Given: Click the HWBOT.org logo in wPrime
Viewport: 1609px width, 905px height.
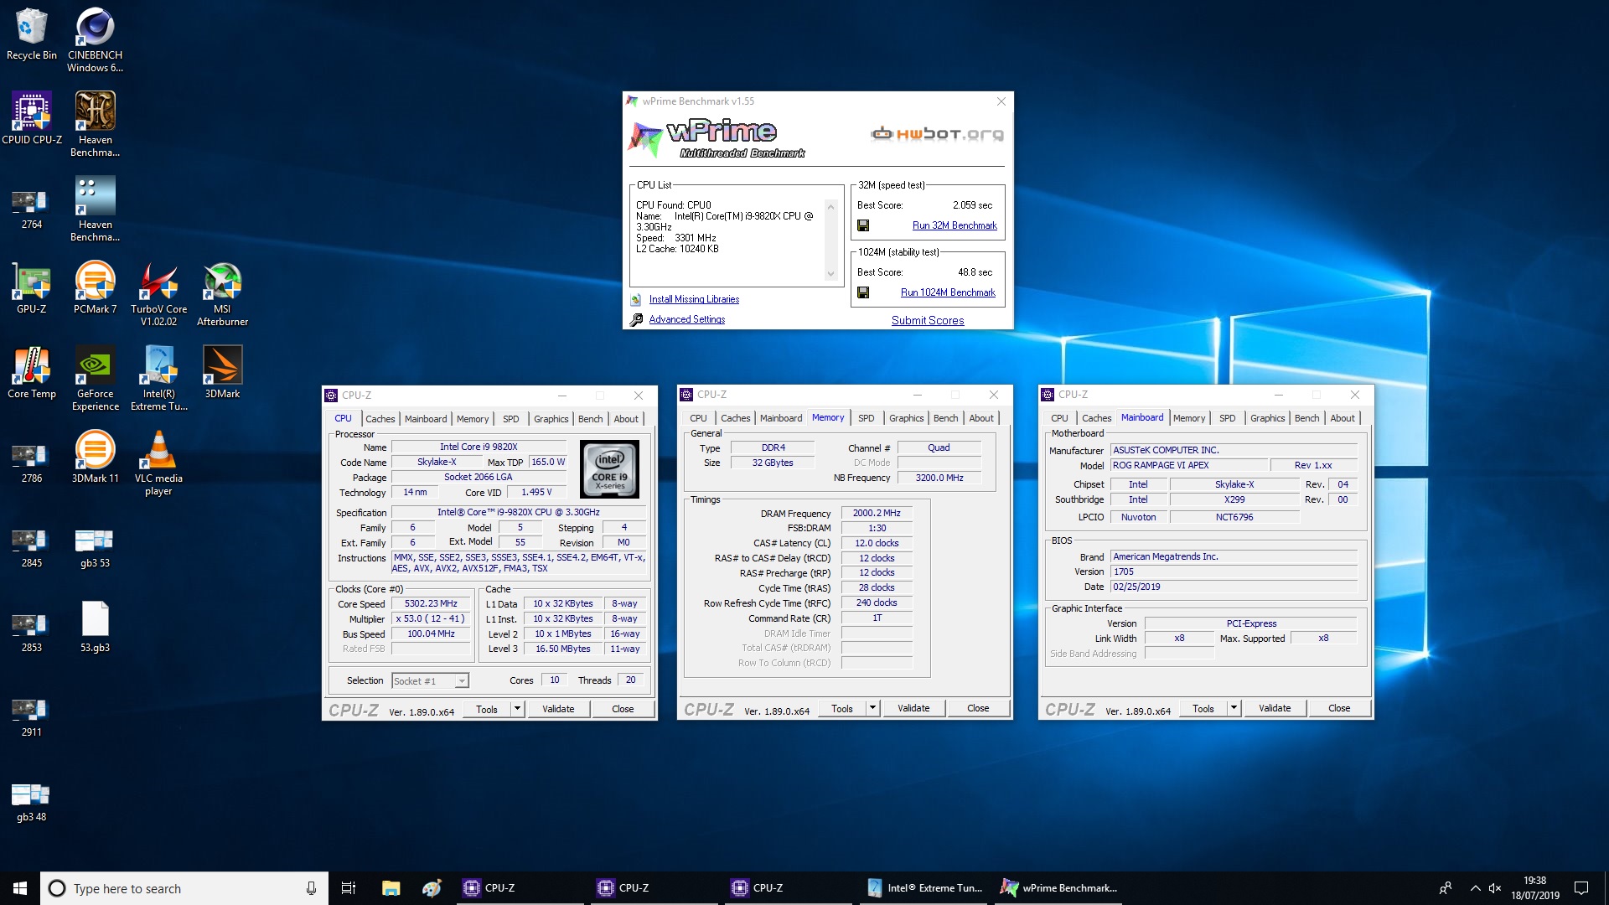Looking at the screenshot, I should [937, 133].
